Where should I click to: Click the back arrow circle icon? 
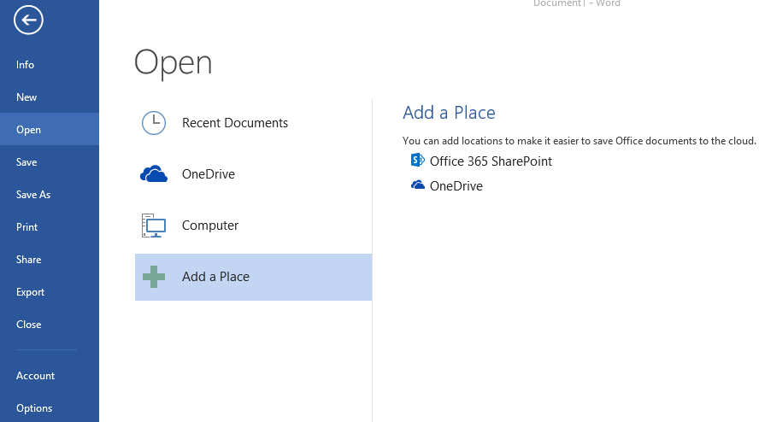(x=28, y=20)
